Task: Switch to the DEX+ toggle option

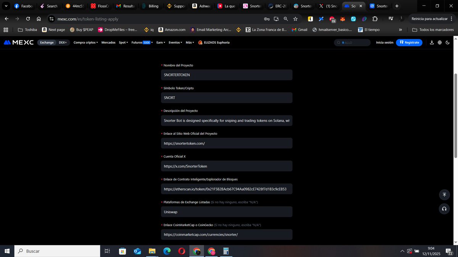Action: pyautogui.click(x=63, y=43)
